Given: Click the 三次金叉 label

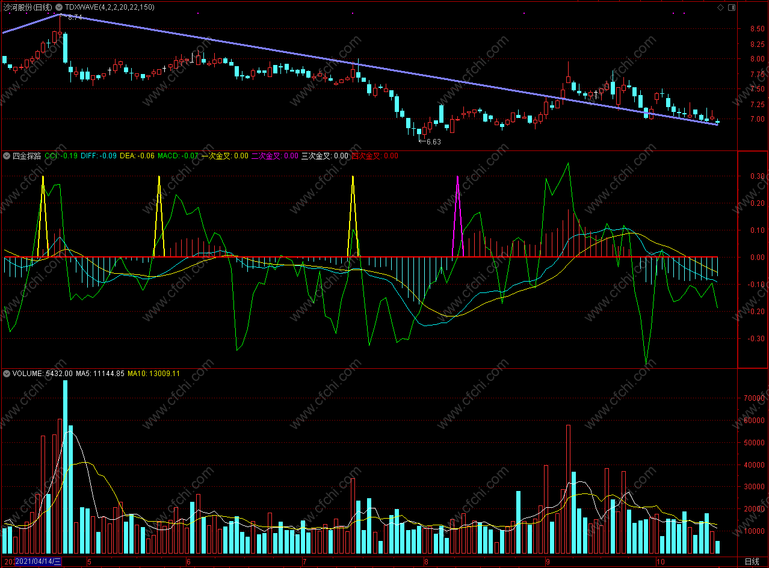Looking at the screenshot, I should point(317,156).
